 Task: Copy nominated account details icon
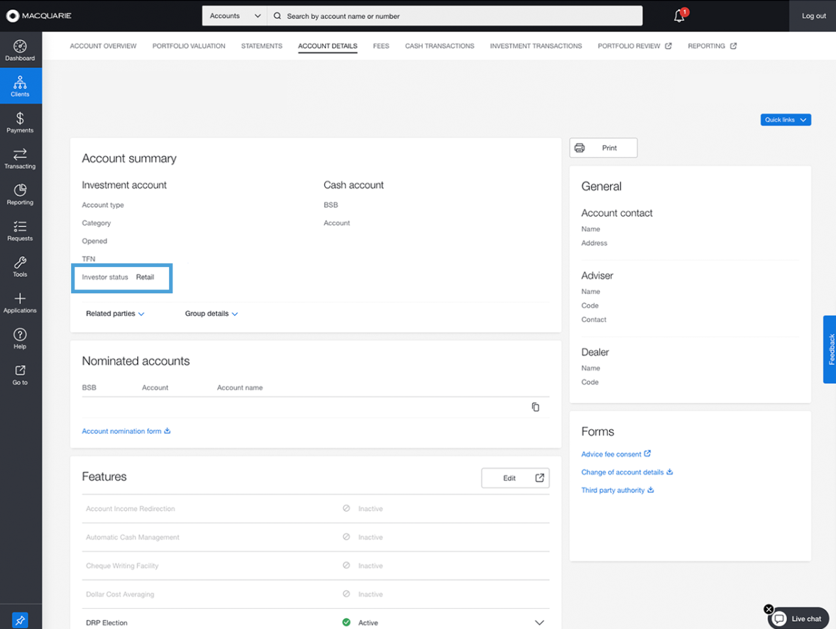click(536, 407)
